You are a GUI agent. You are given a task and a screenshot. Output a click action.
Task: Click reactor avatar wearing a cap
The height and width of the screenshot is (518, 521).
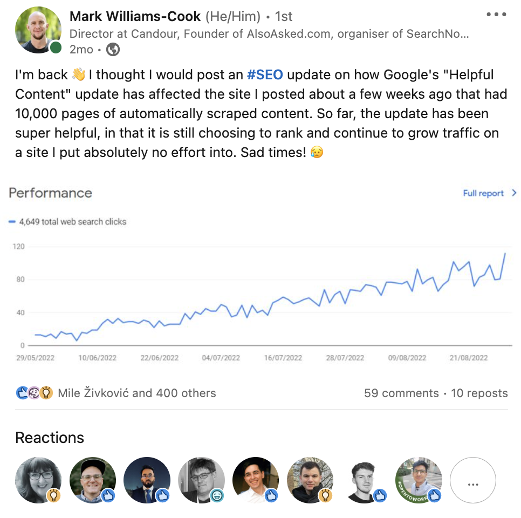pos(92,480)
